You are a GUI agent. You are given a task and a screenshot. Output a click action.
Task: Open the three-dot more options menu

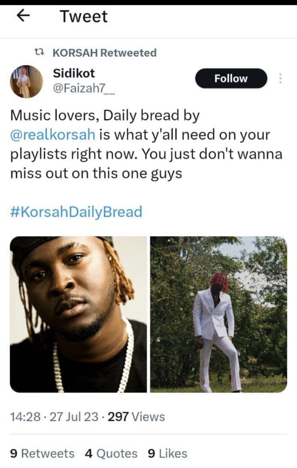coord(280,78)
